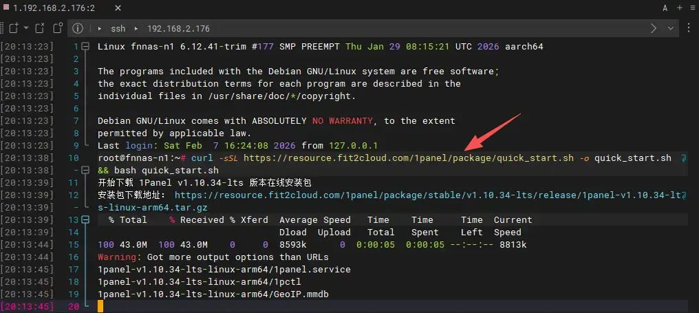Open the quick_start.sh URL in curl command

408,158
